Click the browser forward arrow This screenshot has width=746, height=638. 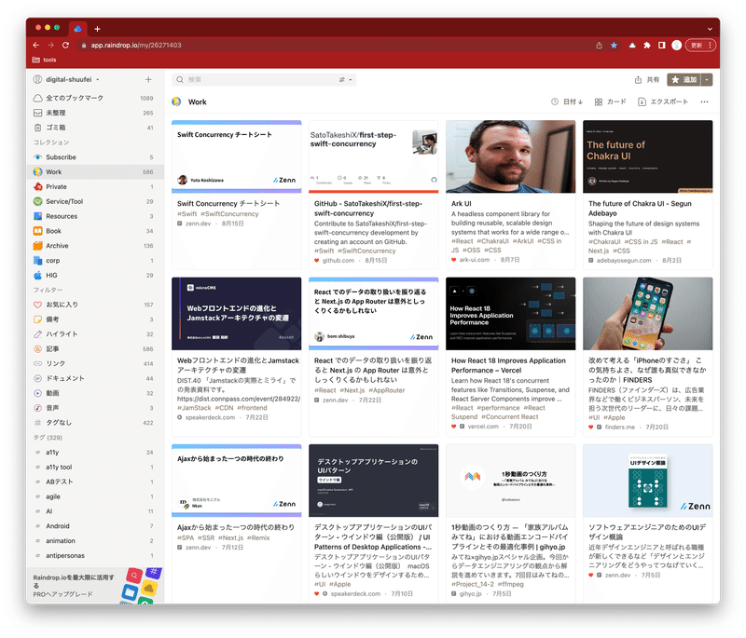(51, 45)
